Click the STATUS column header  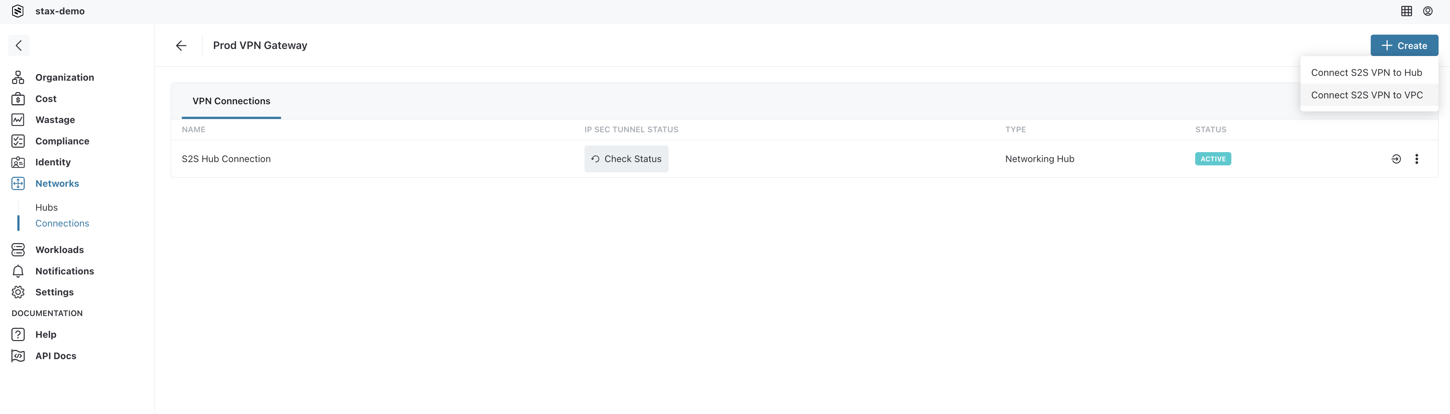point(1210,129)
